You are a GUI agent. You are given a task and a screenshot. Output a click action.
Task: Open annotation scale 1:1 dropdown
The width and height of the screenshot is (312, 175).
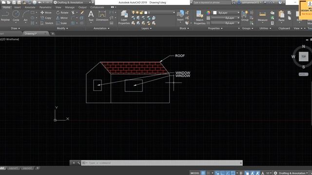[269, 173]
